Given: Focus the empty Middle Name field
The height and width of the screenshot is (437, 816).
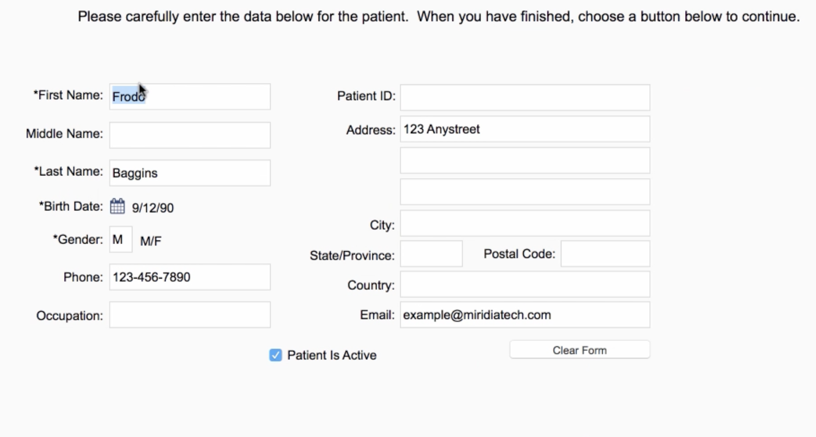Looking at the screenshot, I should pyautogui.click(x=190, y=135).
